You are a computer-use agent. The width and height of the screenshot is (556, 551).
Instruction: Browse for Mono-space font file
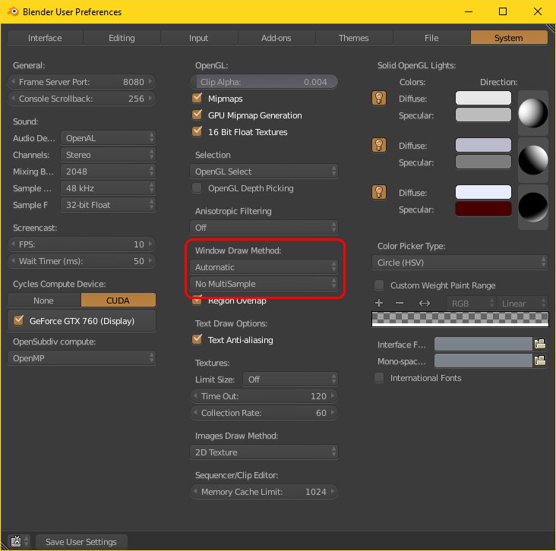540,361
